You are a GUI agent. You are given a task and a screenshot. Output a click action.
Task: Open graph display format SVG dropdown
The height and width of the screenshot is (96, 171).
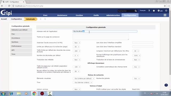[x=137, y=55]
